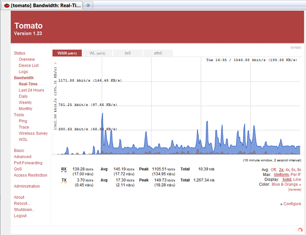Open the Ping tool
This screenshot has height=235, width=306.
click(23, 121)
